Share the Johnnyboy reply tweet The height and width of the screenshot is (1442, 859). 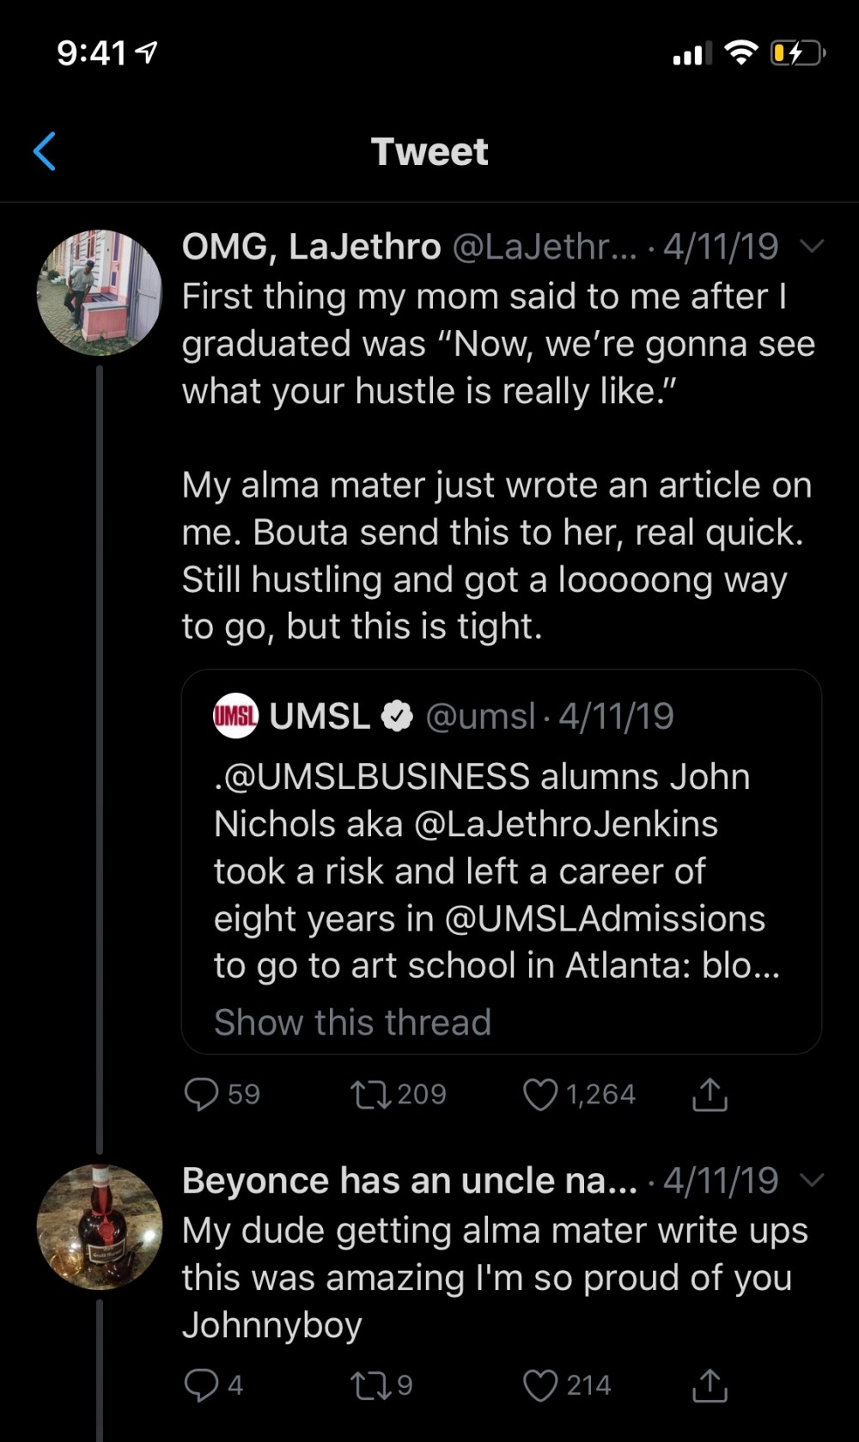pos(710,1384)
